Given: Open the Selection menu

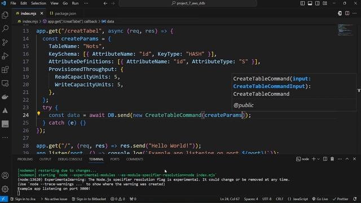Looking at the screenshot, I should coord(38,3).
